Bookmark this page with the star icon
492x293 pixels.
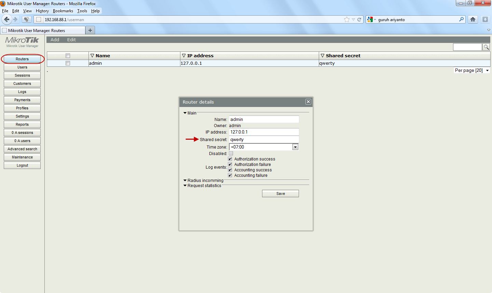pos(347,19)
